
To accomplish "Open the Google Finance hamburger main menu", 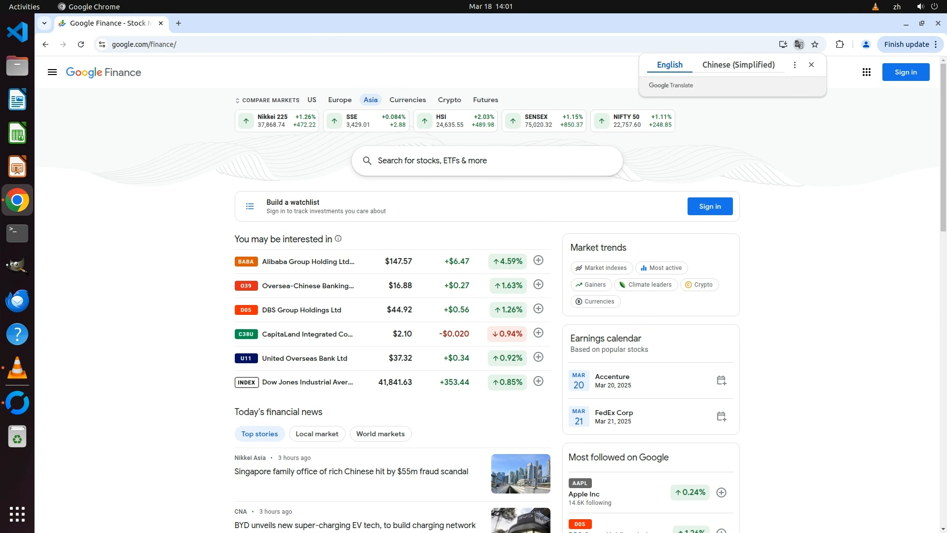I will click(52, 73).
